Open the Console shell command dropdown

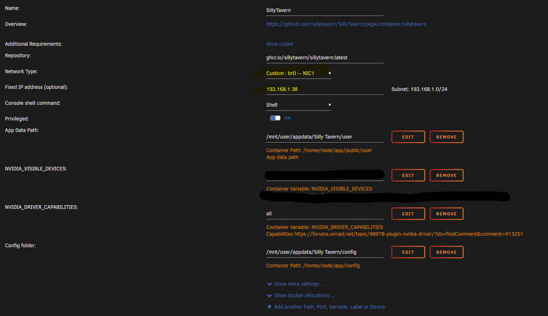(x=299, y=105)
